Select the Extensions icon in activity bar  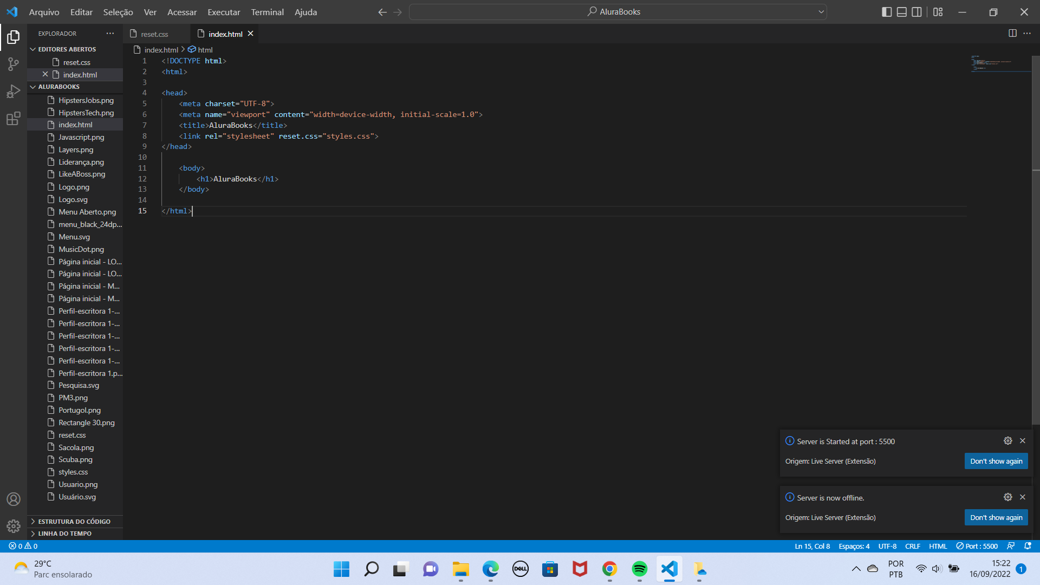13,118
